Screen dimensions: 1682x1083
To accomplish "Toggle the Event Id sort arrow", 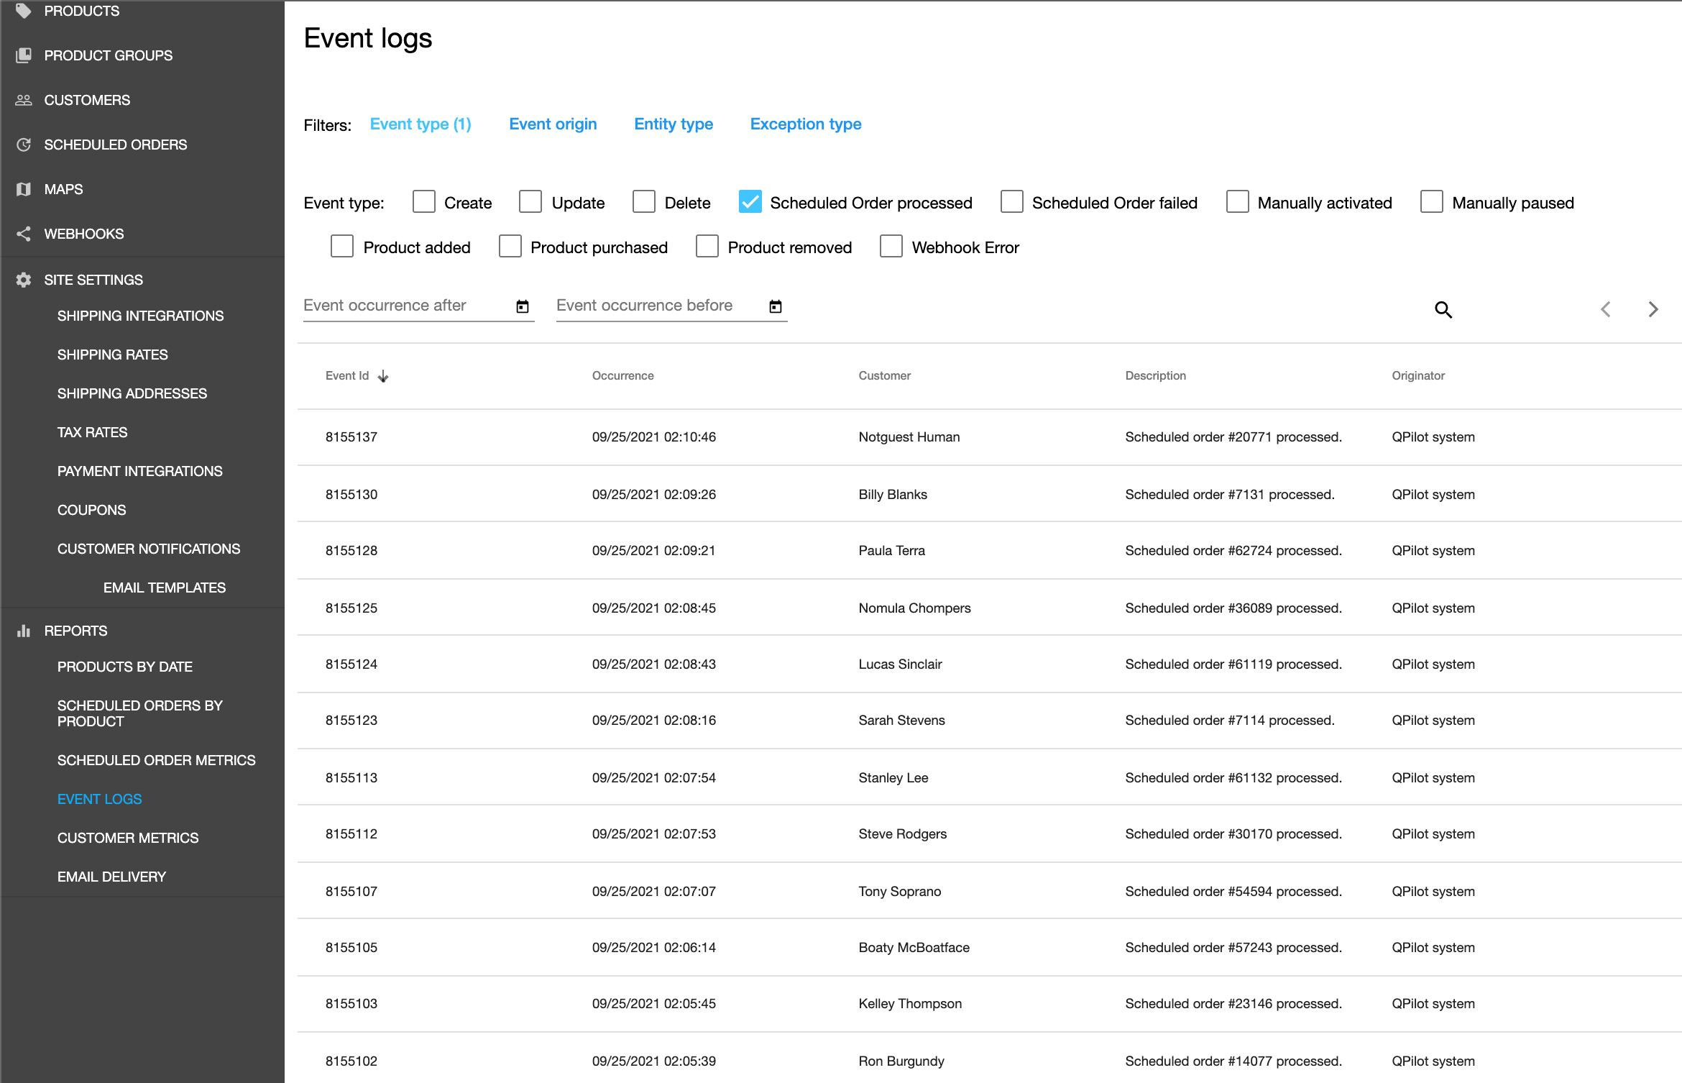I will coord(383,376).
